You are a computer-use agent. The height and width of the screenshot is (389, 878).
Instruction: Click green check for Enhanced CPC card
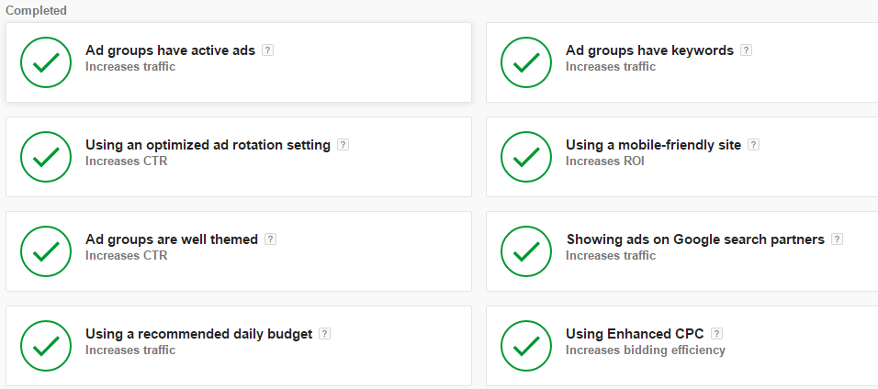point(526,346)
